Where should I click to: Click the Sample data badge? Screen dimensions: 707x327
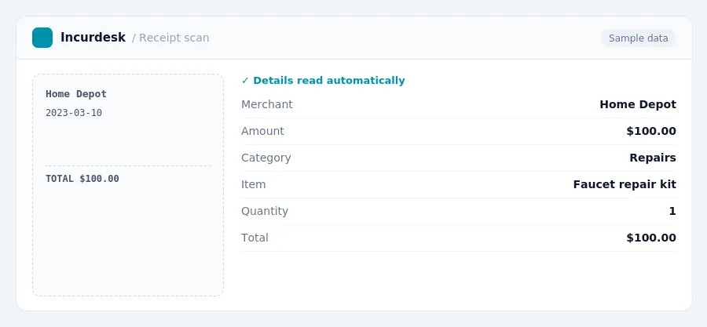click(638, 38)
